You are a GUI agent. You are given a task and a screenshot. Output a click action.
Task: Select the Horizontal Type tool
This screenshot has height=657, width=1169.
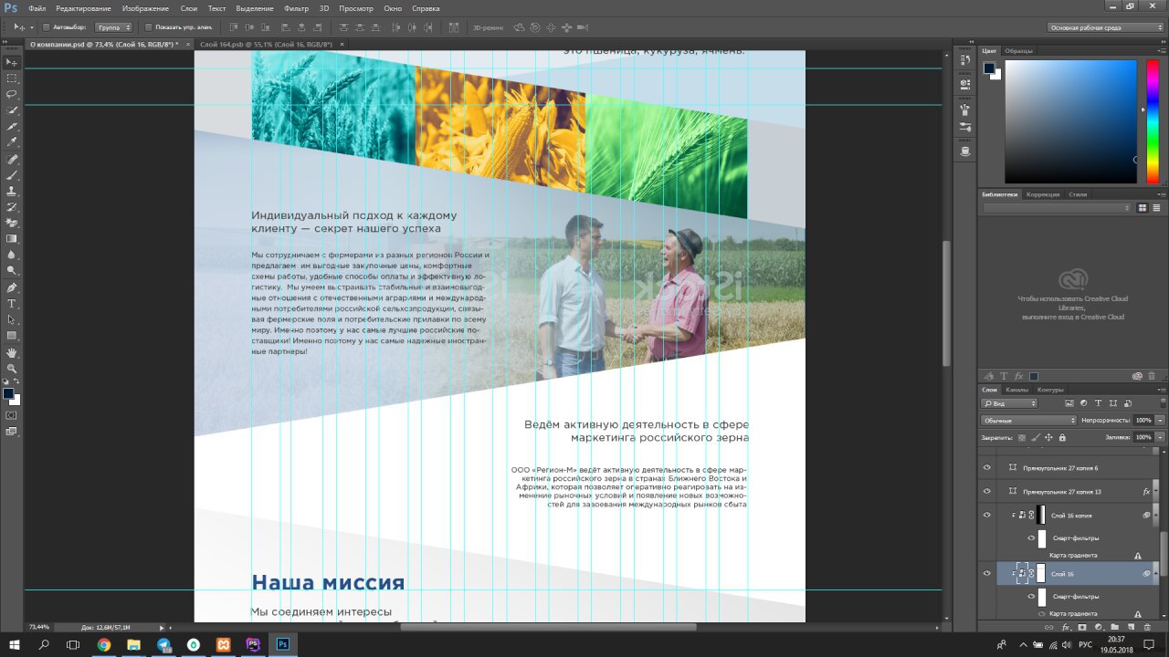pos(12,303)
